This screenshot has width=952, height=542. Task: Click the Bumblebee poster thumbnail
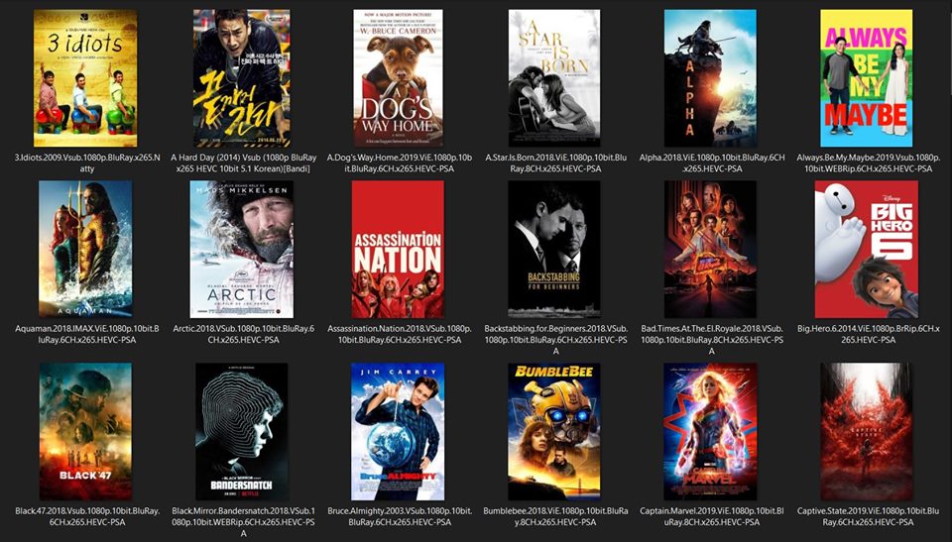click(553, 432)
